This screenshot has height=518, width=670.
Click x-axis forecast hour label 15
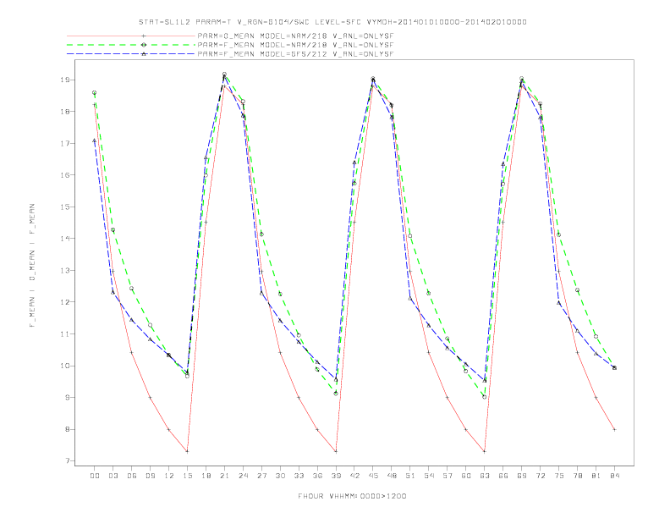pyautogui.click(x=187, y=476)
